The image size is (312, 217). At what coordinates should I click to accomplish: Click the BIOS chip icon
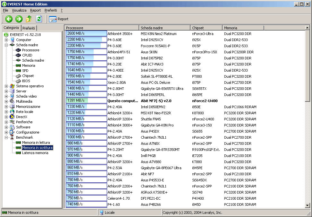[x=18, y=81]
